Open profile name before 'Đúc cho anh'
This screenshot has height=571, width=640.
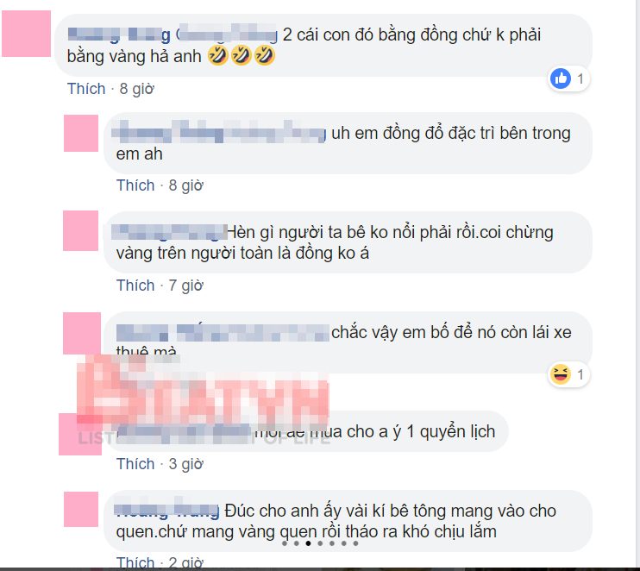click(166, 510)
